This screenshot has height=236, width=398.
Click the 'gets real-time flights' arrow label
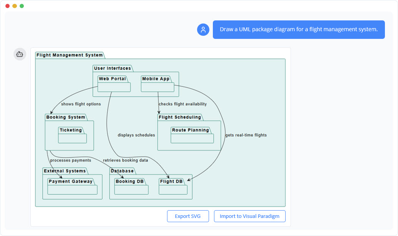tap(247, 135)
